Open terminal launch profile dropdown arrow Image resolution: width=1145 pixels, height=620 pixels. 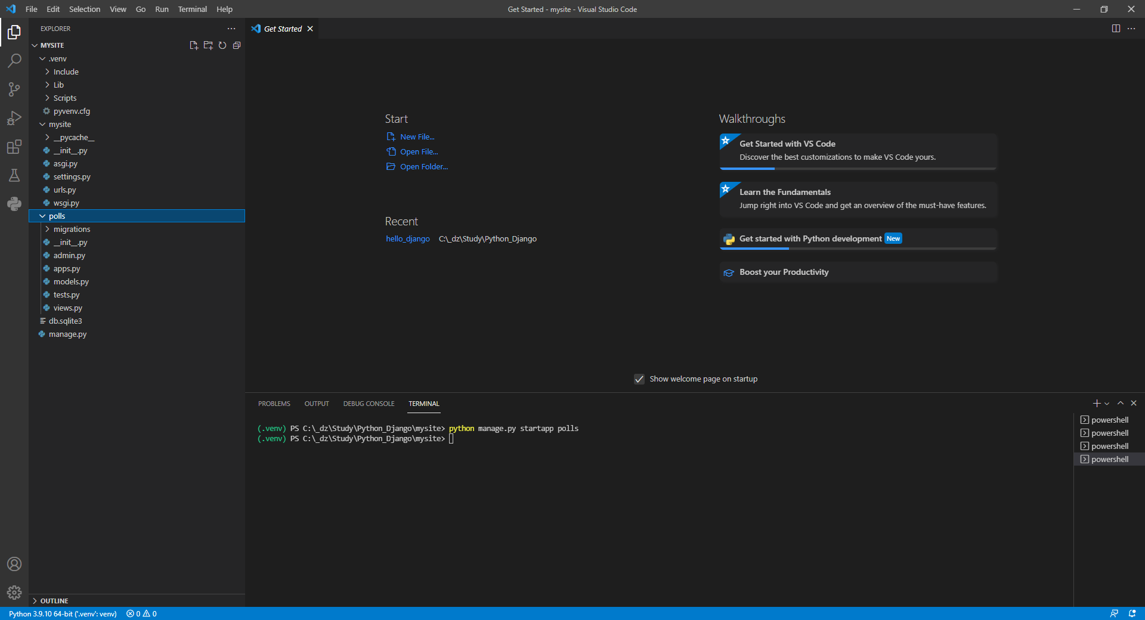(x=1107, y=404)
